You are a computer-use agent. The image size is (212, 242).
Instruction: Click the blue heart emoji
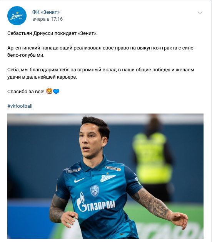[x=56, y=92]
